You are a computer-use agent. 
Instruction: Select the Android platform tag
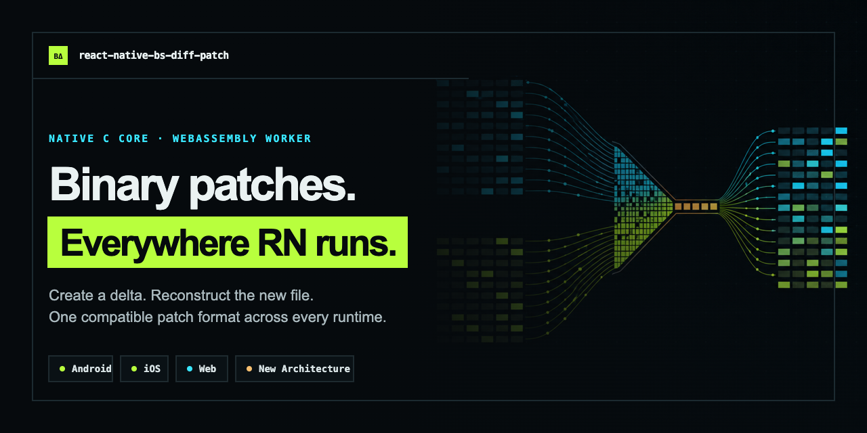pyautogui.click(x=81, y=369)
